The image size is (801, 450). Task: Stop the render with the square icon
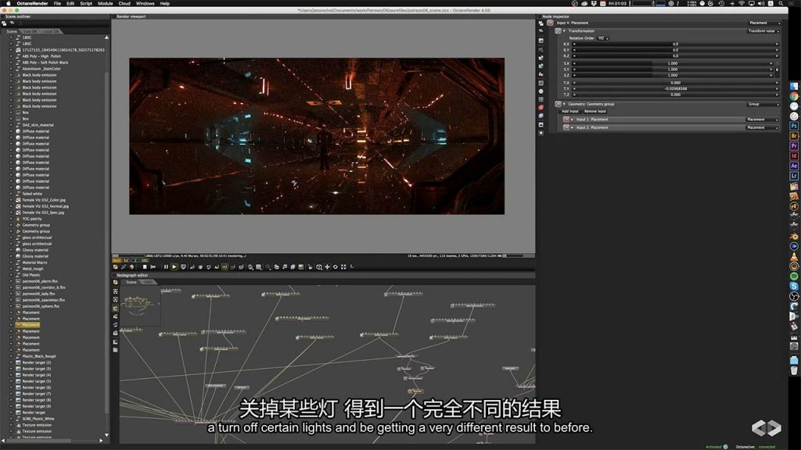(145, 267)
